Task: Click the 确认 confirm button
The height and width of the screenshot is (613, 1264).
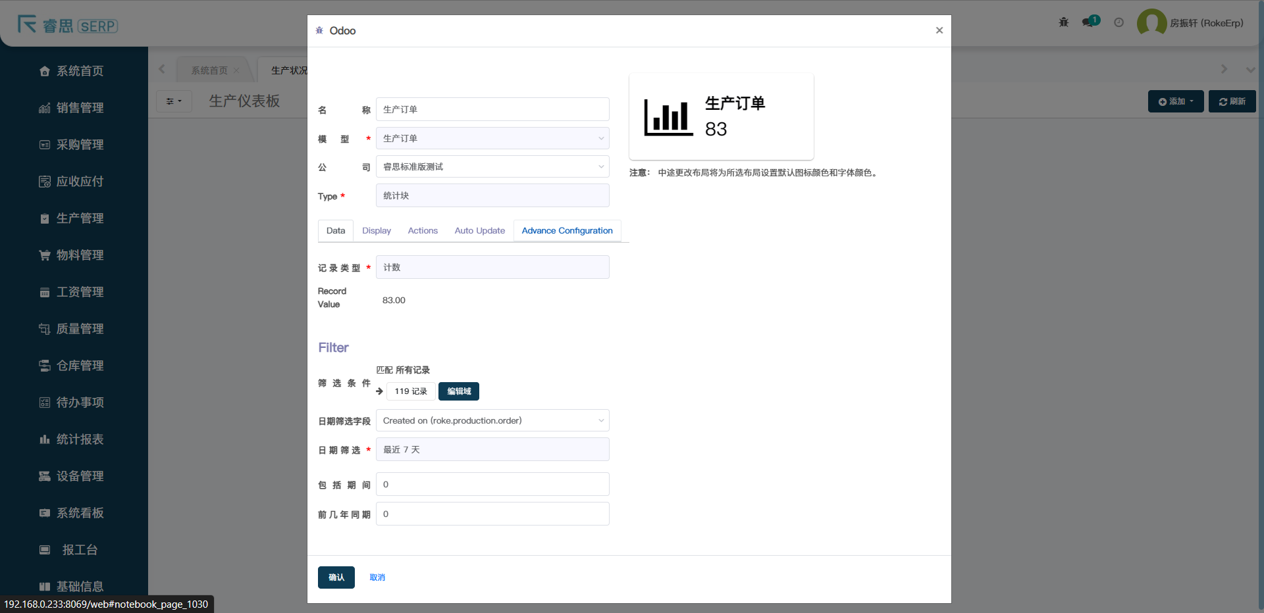Action: 336,577
